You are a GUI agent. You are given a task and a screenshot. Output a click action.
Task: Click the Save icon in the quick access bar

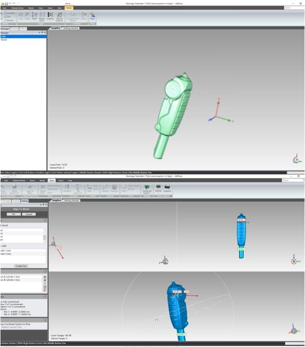point(6,4)
